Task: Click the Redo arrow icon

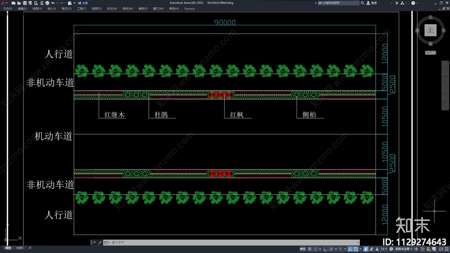Action: click(61, 3)
